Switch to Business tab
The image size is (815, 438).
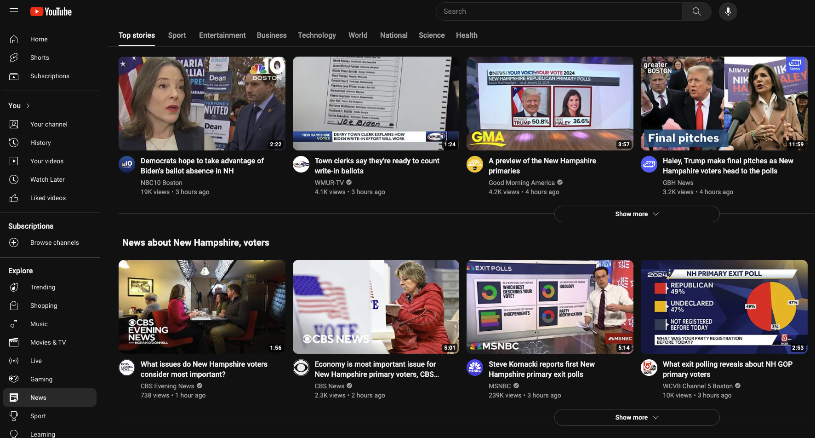point(272,35)
